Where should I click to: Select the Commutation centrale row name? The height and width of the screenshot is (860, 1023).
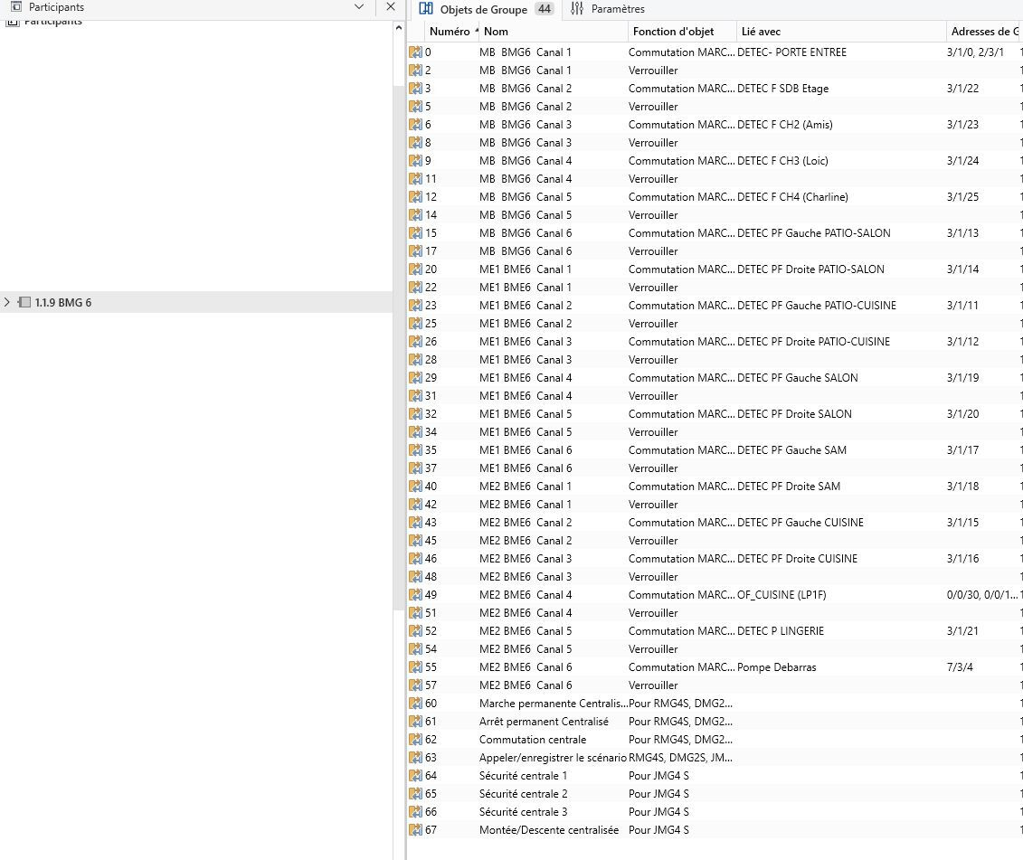pyautogui.click(x=533, y=740)
